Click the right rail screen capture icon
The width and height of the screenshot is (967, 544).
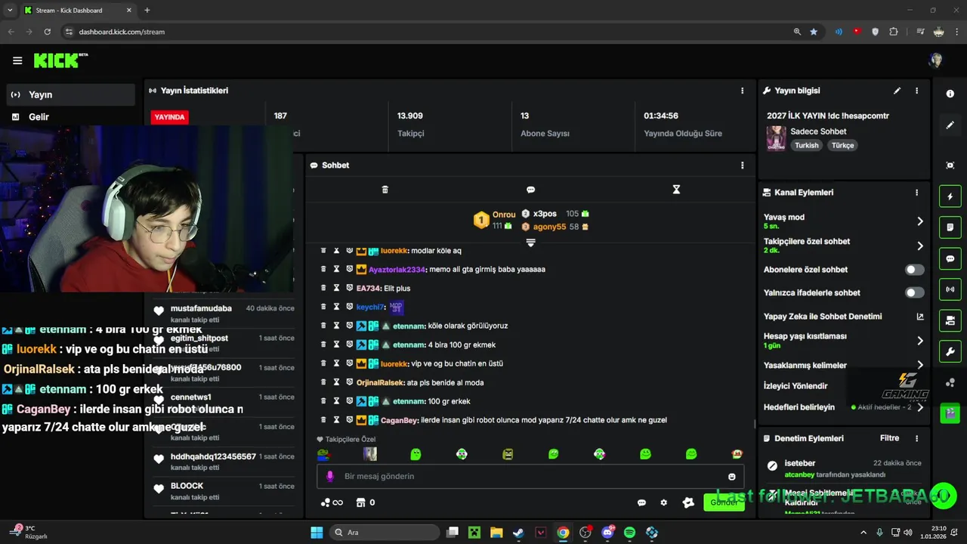[950, 165]
